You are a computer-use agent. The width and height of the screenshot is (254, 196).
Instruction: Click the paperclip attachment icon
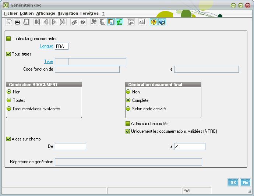[74, 22]
